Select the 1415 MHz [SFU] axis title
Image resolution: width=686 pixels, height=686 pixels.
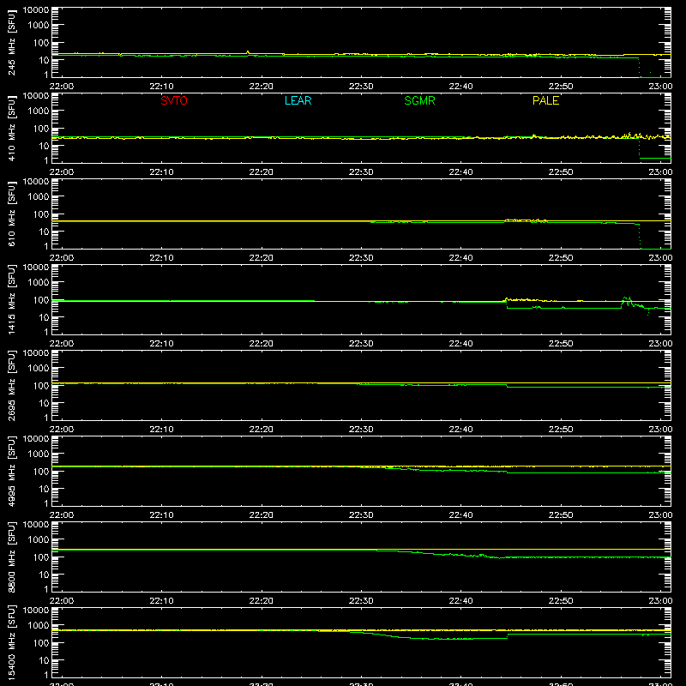tap(11, 299)
